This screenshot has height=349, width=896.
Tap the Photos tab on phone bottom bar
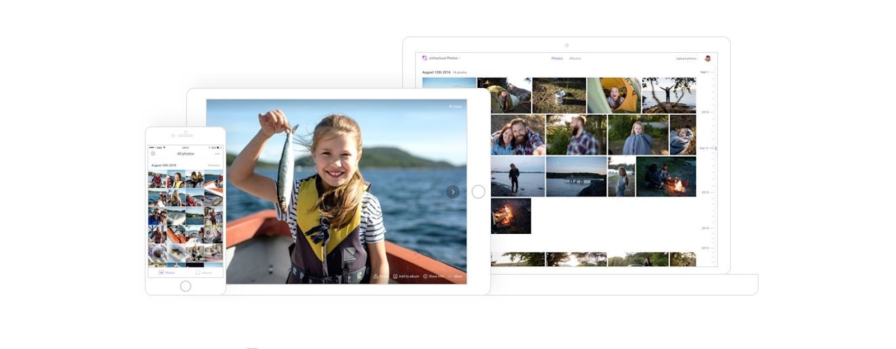tap(167, 272)
